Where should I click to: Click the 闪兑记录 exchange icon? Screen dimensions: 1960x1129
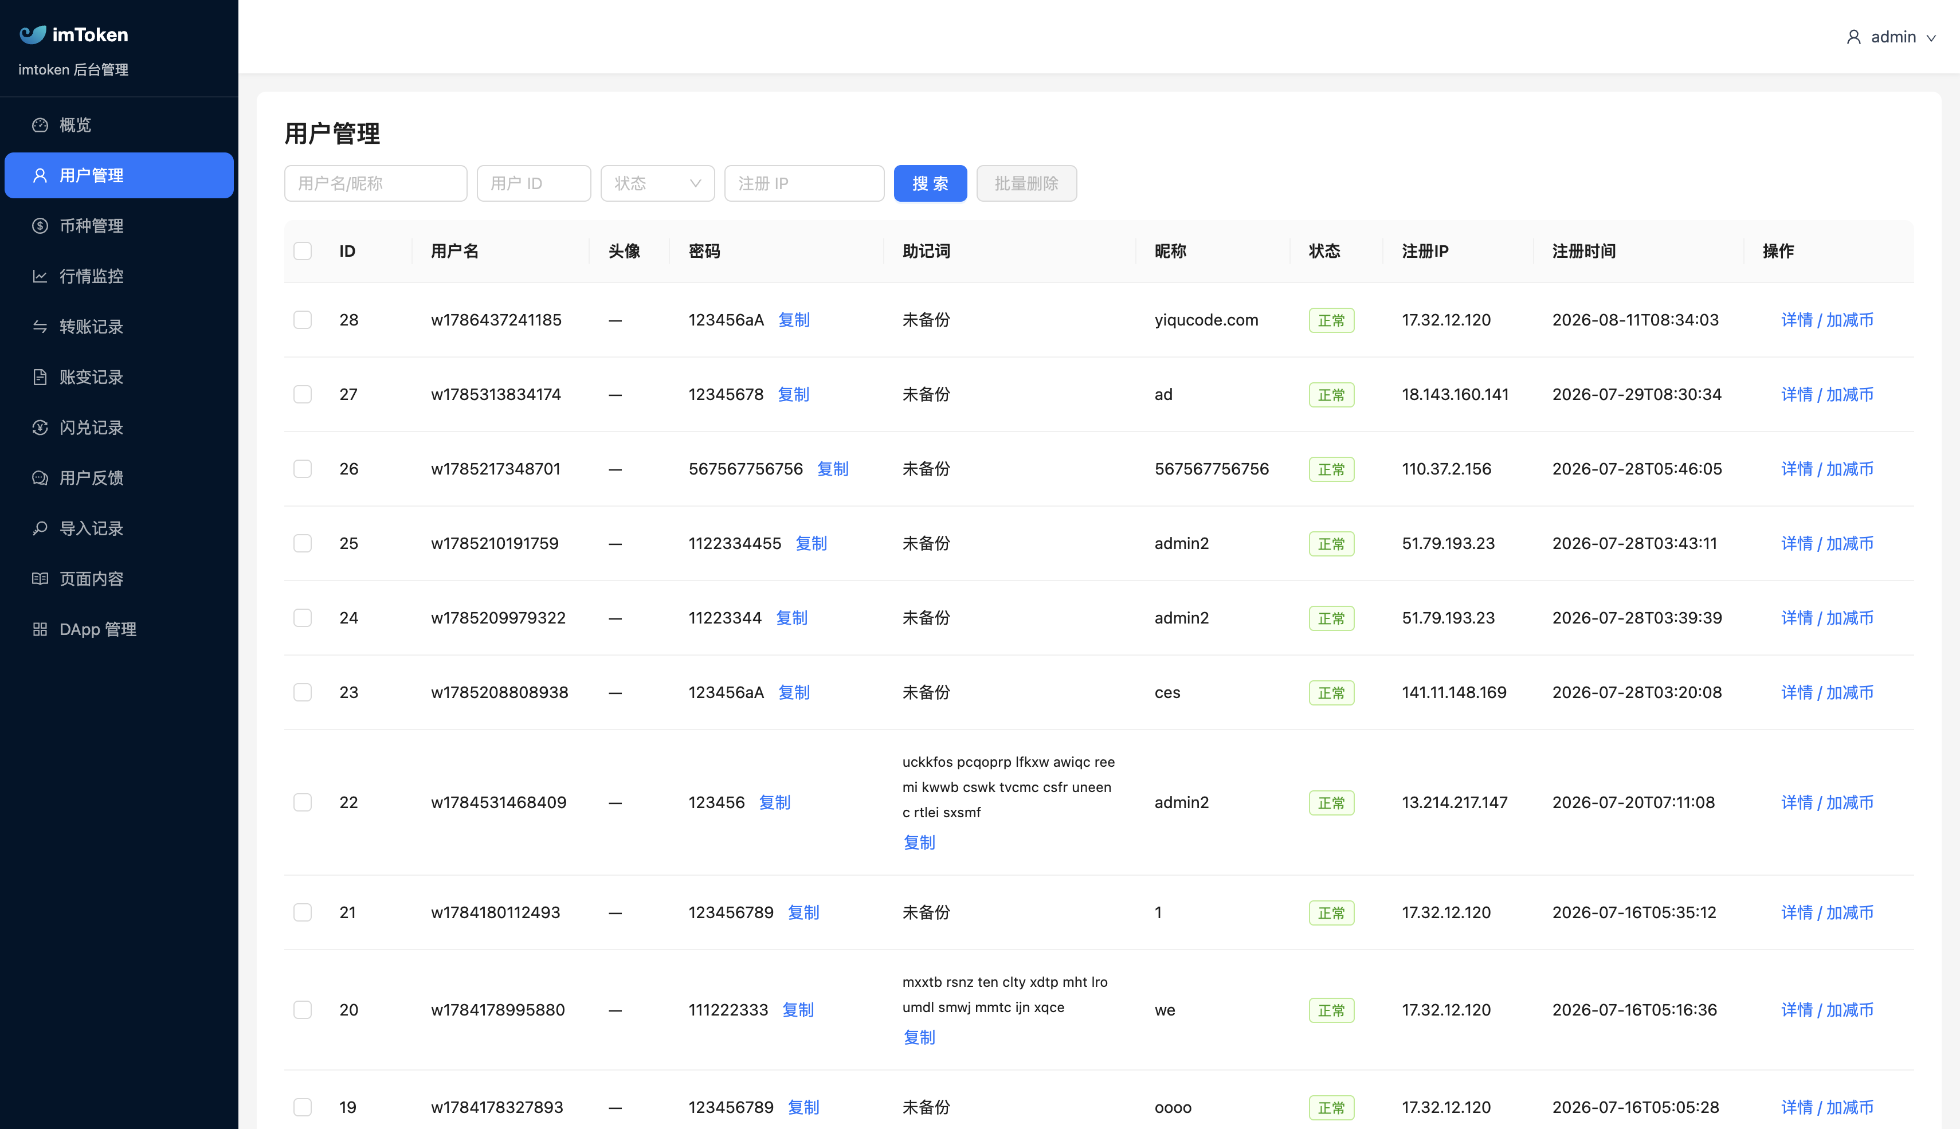(x=40, y=428)
